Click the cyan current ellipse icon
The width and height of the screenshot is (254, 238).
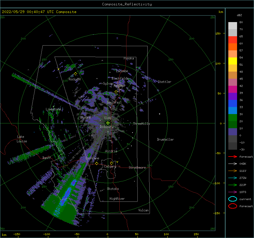(x=233, y=199)
